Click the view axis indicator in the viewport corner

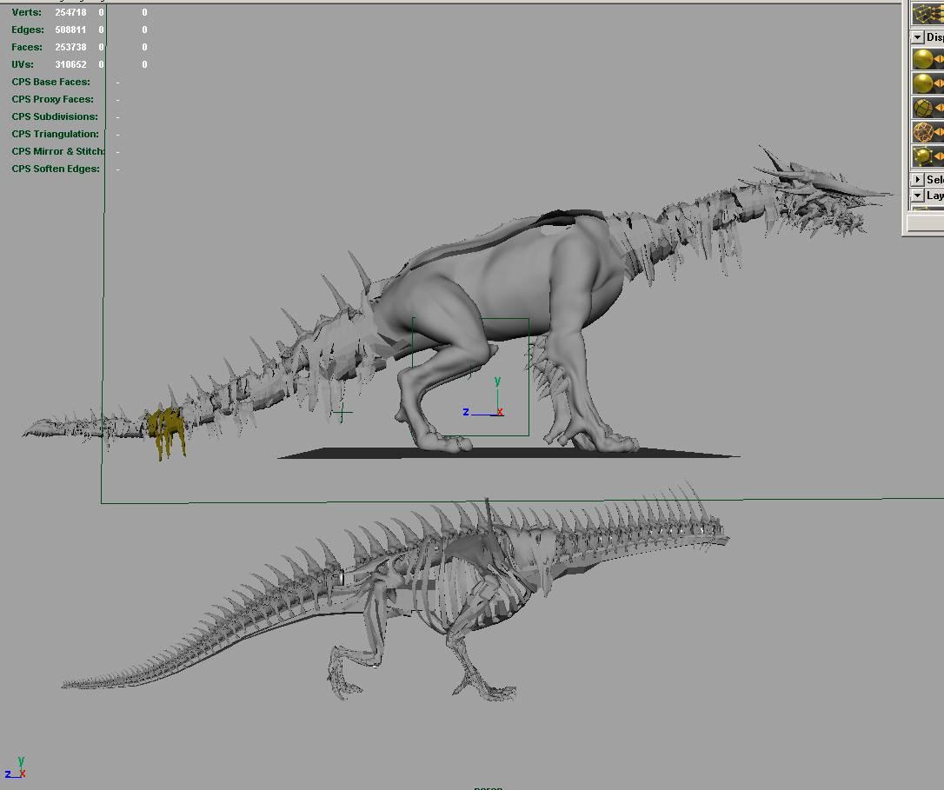16,769
